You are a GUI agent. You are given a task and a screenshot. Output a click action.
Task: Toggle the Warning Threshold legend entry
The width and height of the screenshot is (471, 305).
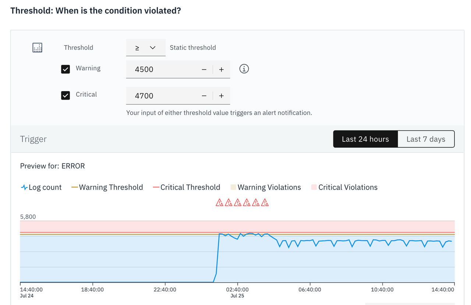pos(107,187)
